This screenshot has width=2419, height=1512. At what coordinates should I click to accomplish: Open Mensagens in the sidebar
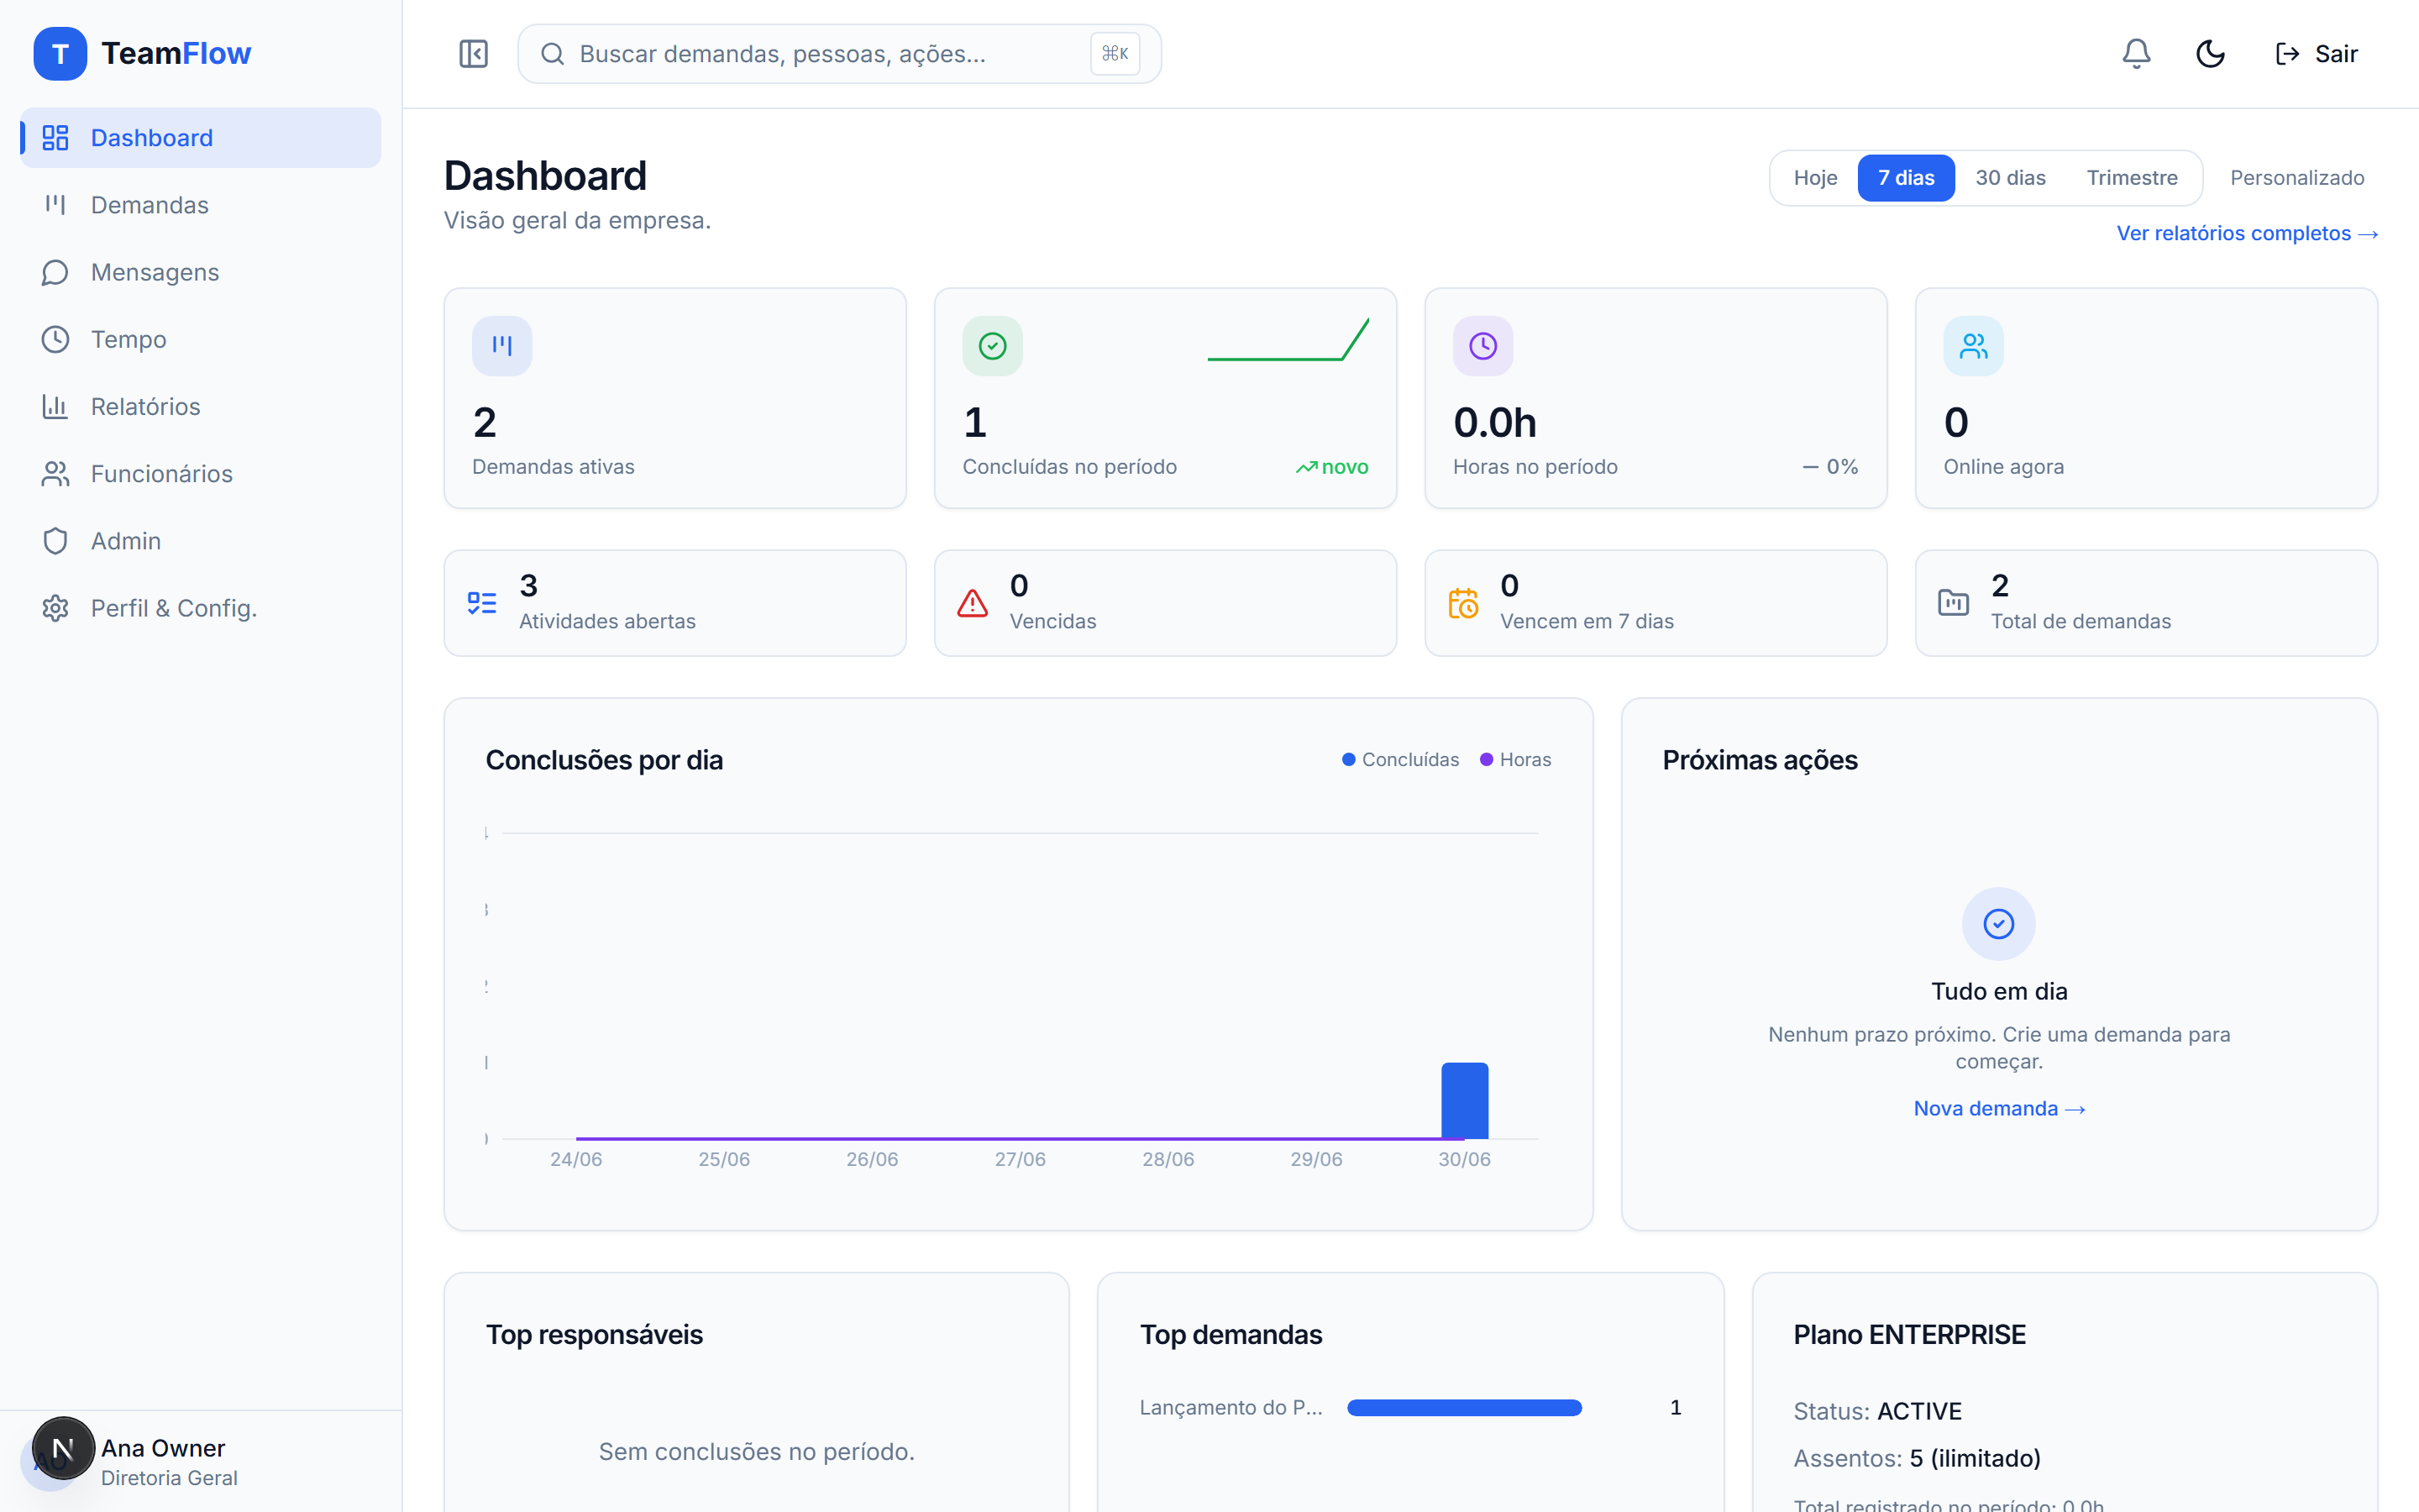[x=201, y=272]
